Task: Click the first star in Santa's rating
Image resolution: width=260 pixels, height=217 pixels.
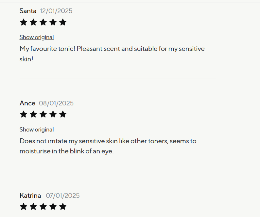Action: coord(24,22)
